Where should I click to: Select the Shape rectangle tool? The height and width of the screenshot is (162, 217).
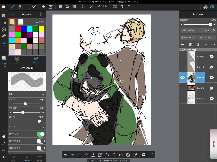tap(27, 6)
